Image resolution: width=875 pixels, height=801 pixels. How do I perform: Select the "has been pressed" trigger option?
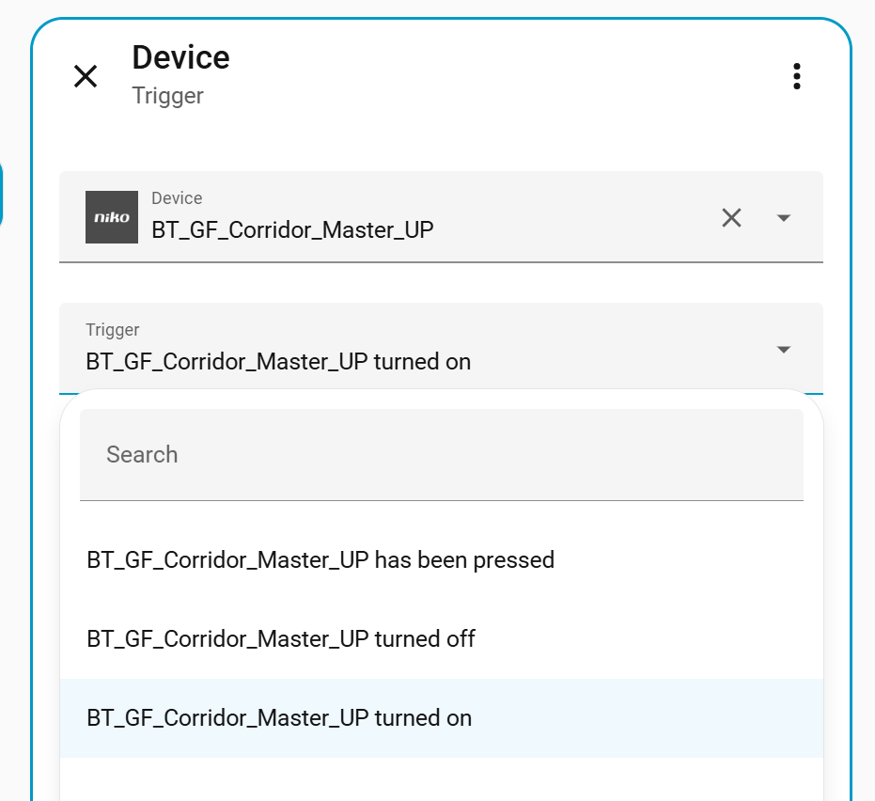coord(320,560)
